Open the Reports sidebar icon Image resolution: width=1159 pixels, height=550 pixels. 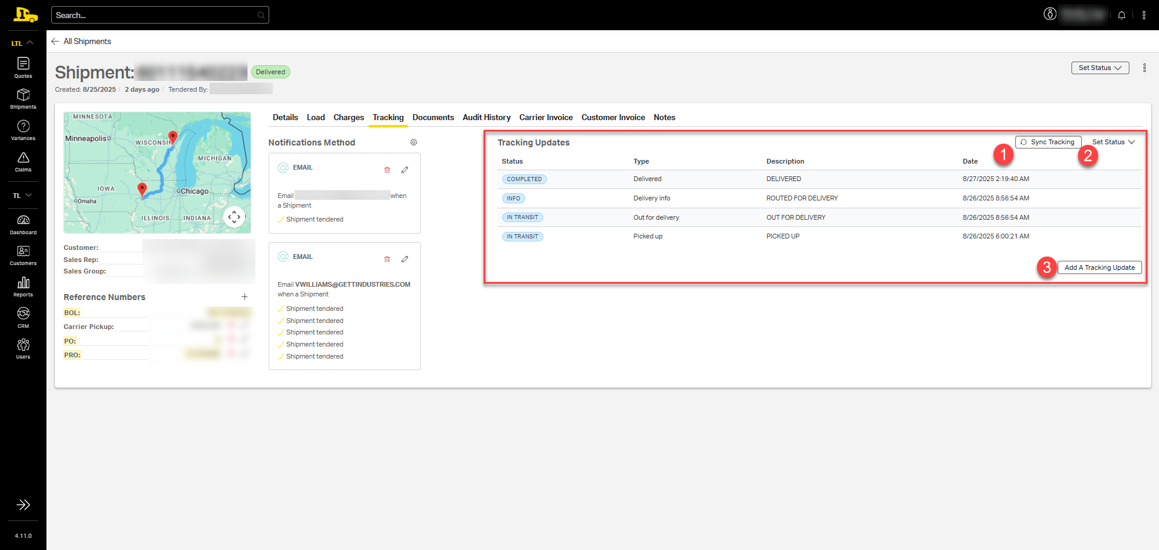[x=23, y=286]
